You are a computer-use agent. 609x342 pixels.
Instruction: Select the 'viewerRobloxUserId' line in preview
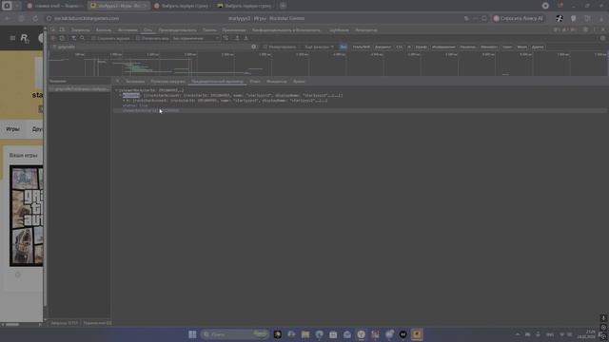(x=150, y=110)
